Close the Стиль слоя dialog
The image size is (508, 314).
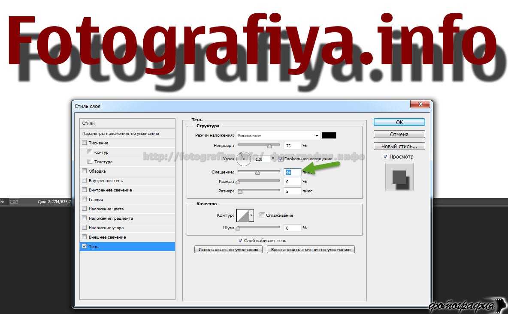point(420,105)
